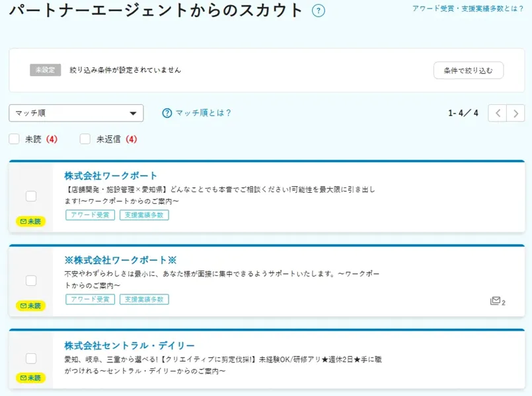The image size is (532, 396).
Task: Select checkbox for first 株式会社ワークポート scout
Action: click(x=31, y=196)
